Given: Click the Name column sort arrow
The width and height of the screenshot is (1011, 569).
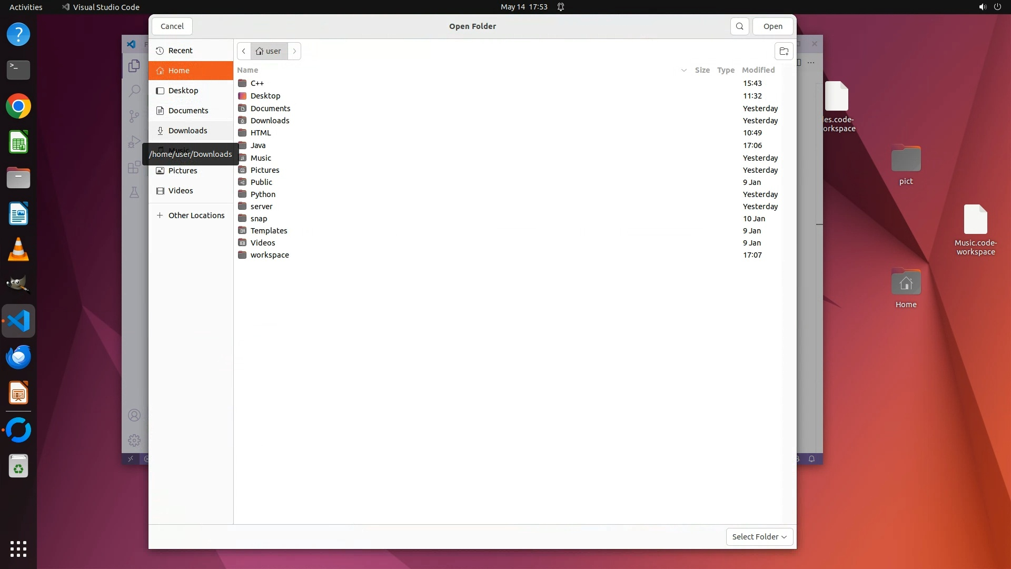Looking at the screenshot, I should click(x=683, y=70).
